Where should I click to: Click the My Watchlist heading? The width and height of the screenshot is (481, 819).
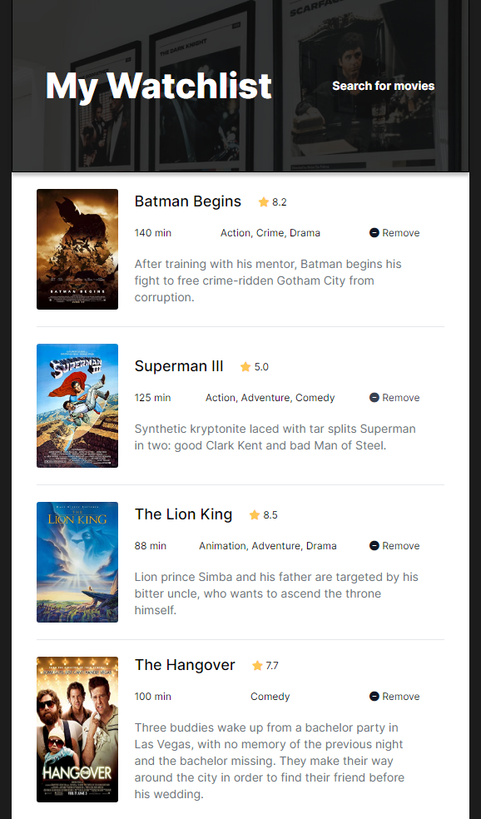point(158,86)
